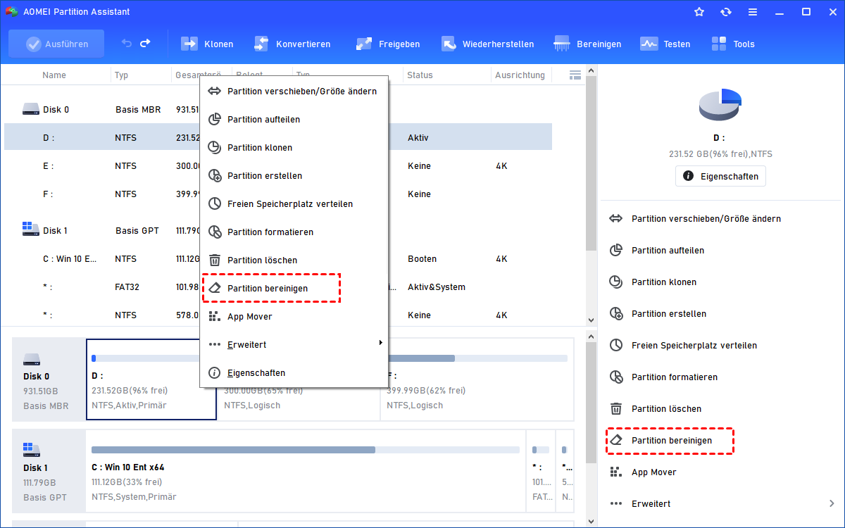Select the C : Win 10 E... partition row
This screenshot has width=845, height=528.
[x=278, y=259]
